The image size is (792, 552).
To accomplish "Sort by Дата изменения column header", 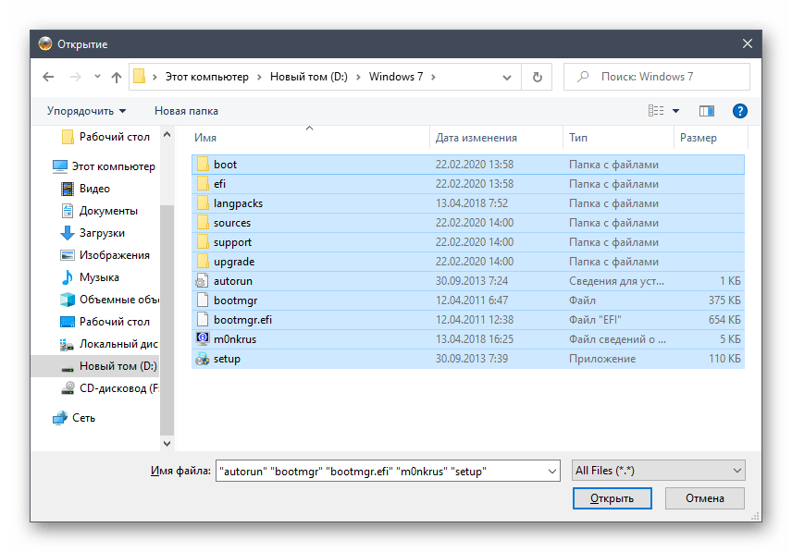I will (476, 138).
